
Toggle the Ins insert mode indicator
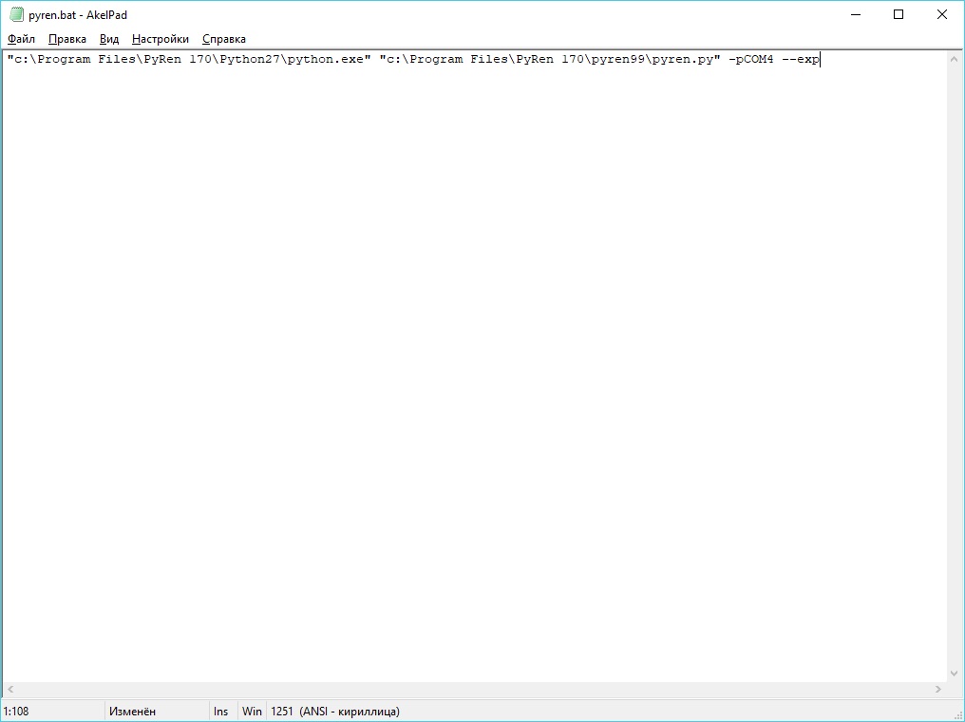(221, 711)
